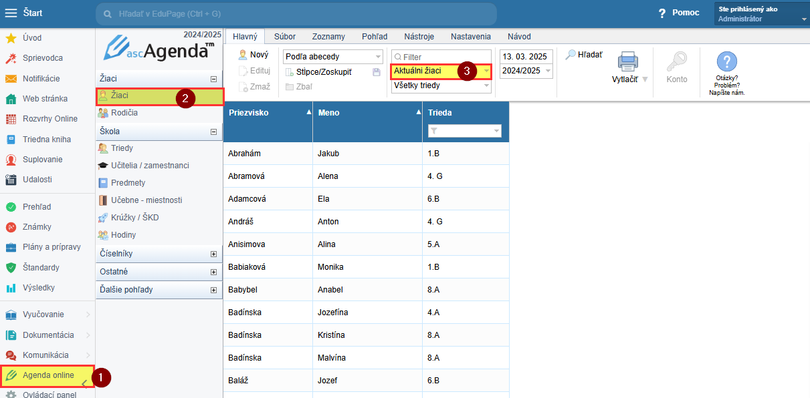
Task: Expand the Ostatné section
Action: point(213,272)
